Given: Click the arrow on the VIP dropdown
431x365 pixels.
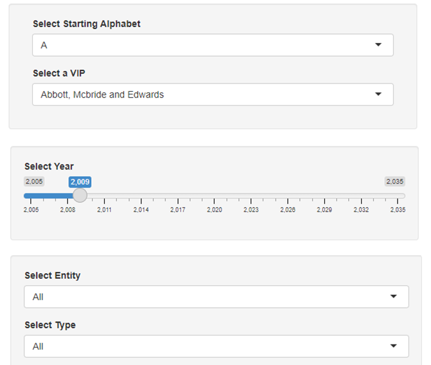Looking at the screenshot, I should [378, 94].
